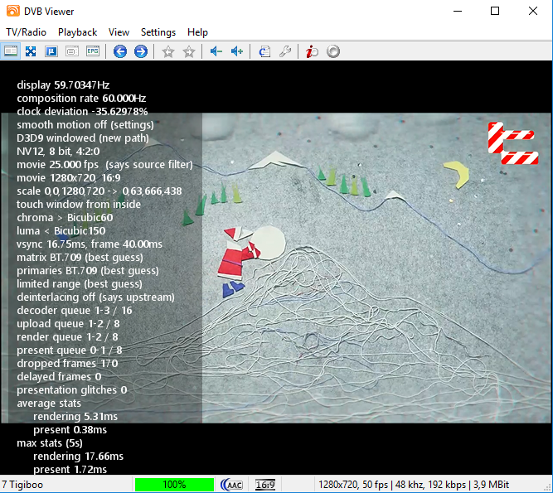
Task: Click the yellow moon in the video
Action: coord(457,174)
